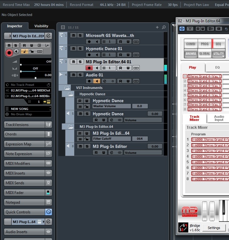Click BROWSE button in M3 editor

(x=191, y=54)
